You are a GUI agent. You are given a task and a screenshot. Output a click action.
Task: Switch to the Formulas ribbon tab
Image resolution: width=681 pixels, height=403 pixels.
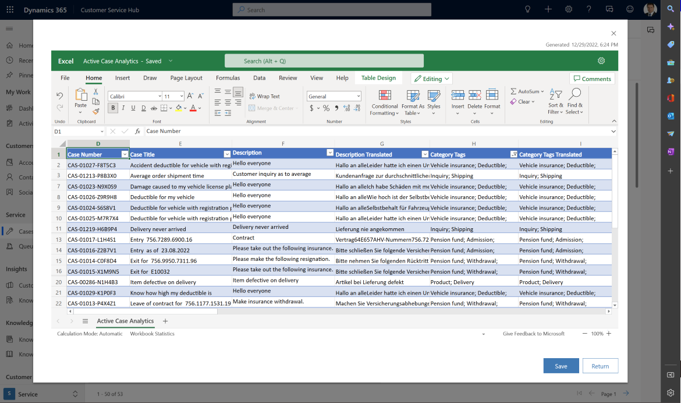(x=228, y=78)
